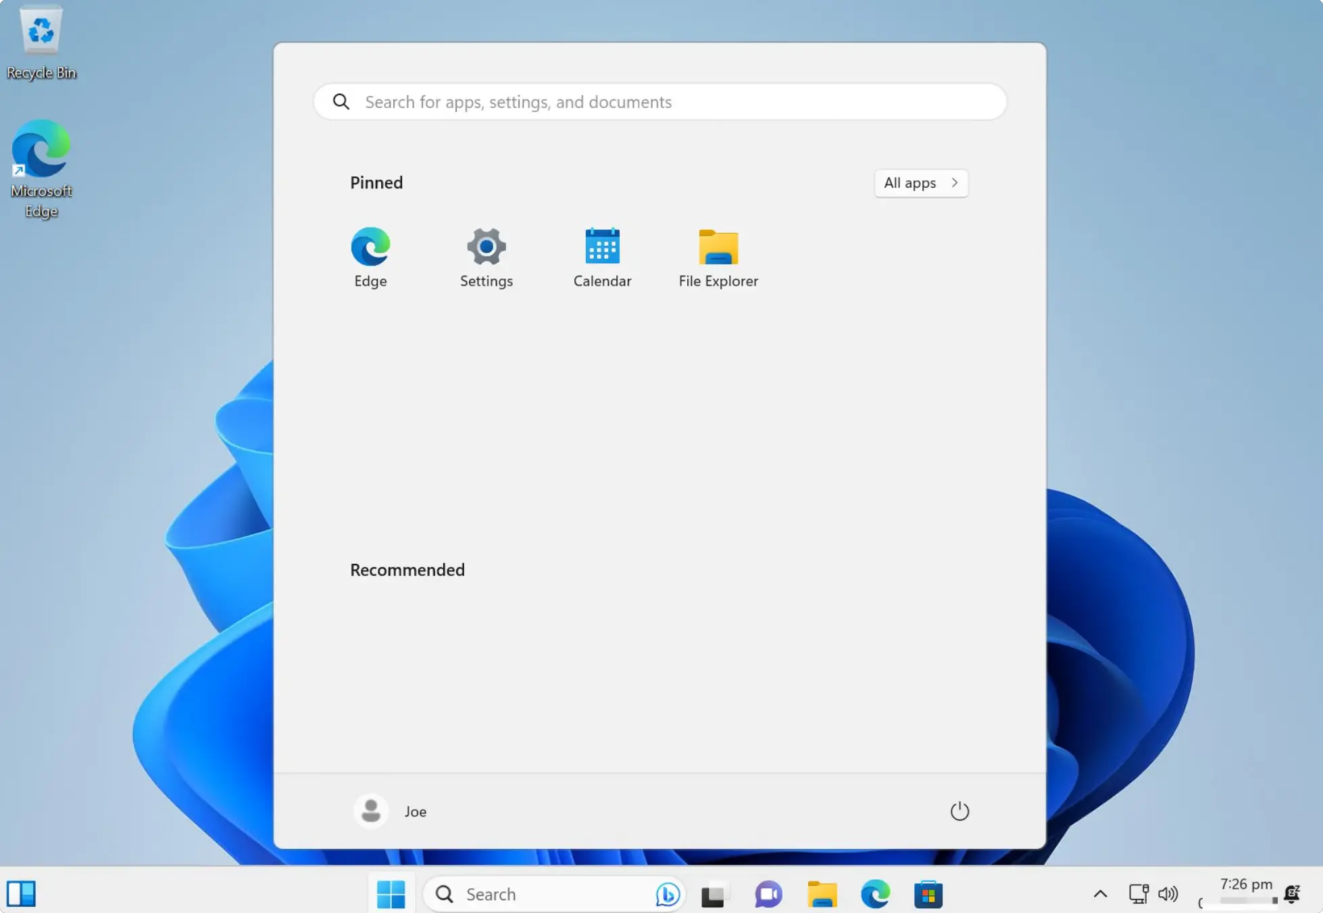
Task: Open File Explorer from the taskbar
Action: tap(822, 895)
